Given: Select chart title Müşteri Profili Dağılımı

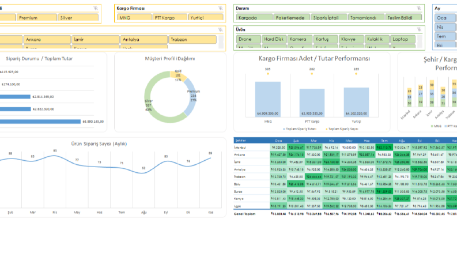Looking at the screenshot, I should 170,59.
